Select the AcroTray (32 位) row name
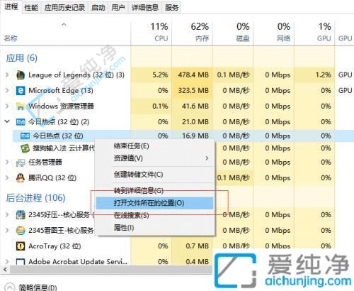354x291 pixels. point(55,246)
